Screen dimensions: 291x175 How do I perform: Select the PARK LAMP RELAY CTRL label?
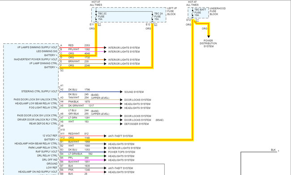(43, 148)
